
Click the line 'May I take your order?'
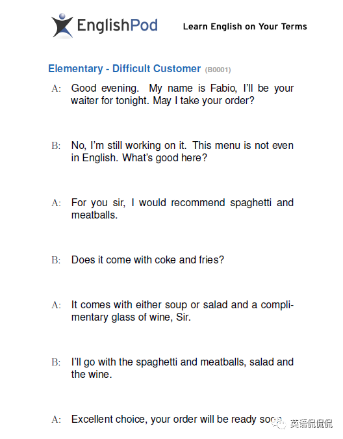pos(203,101)
